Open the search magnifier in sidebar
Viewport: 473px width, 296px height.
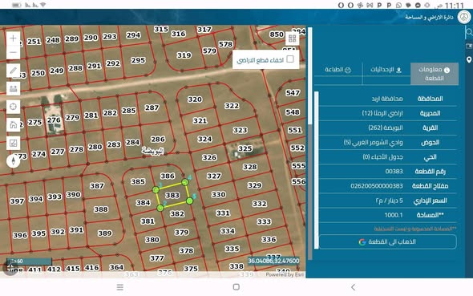pos(469,31)
